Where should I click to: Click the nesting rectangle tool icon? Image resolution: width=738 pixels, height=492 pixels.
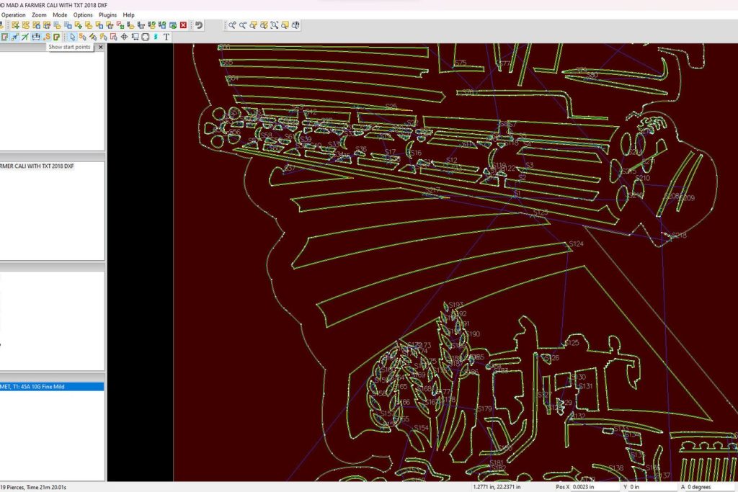coord(146,37)
